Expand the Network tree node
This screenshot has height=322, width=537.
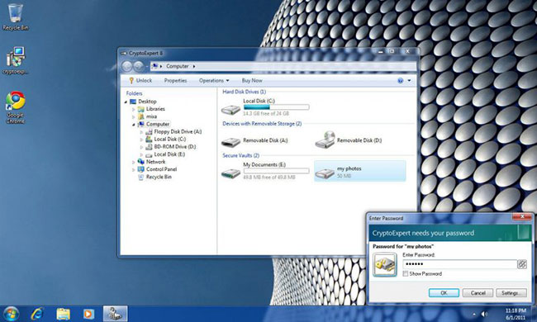point(134,162)
